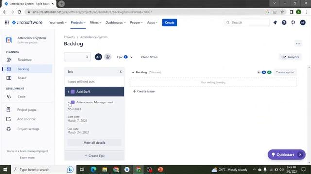Bookmark this page with star icon
The width and height of the screenshot is (311, 174).
point(282,12)
